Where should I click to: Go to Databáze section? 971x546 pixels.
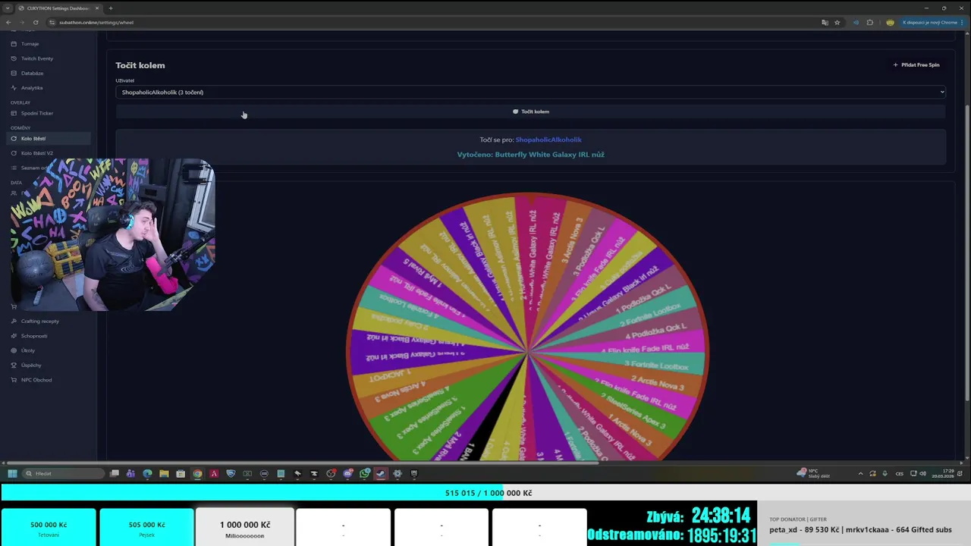[32, 74]
